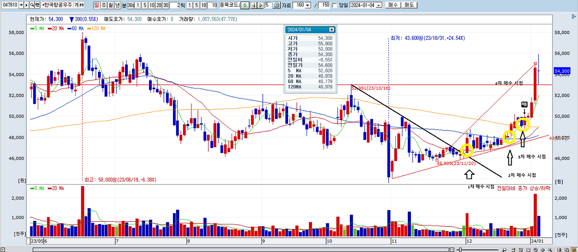Toggle the 당일 checkbox

335,5
